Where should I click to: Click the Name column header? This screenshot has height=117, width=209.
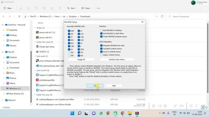[40, 23]
